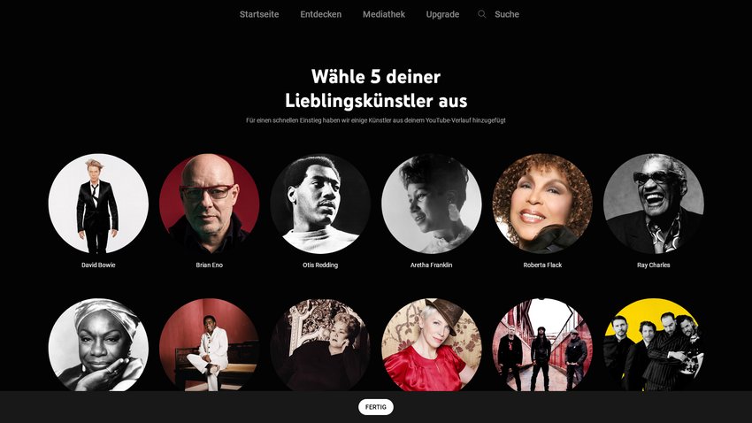
Task: Pick Otis Redding artist picture
Action: click(x=320, y=204)
